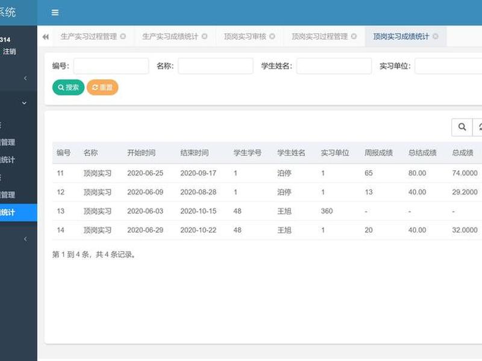The height and width of the screenshot is (361, 482).
Task: Click the 总成绩 column header
Action: [463, 153]
